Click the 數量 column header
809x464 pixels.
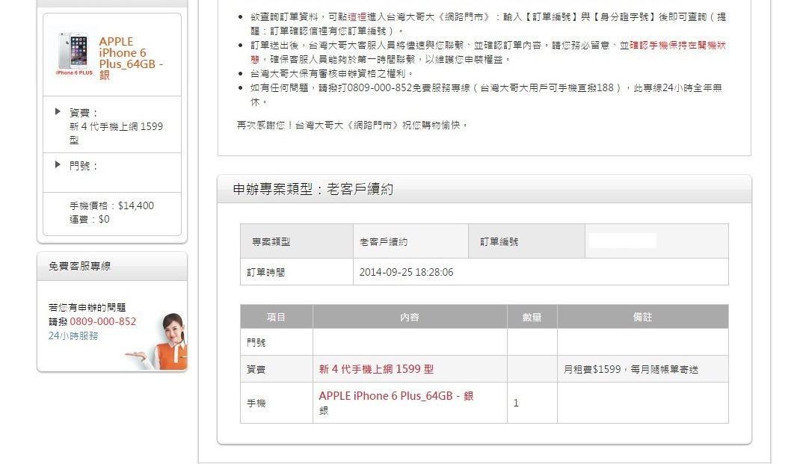coord(532,317)
